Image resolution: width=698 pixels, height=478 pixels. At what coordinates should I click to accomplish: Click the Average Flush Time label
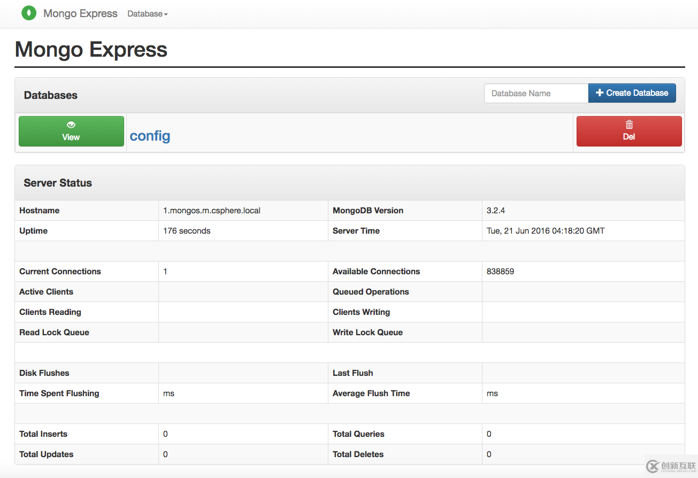pos(371,394)
